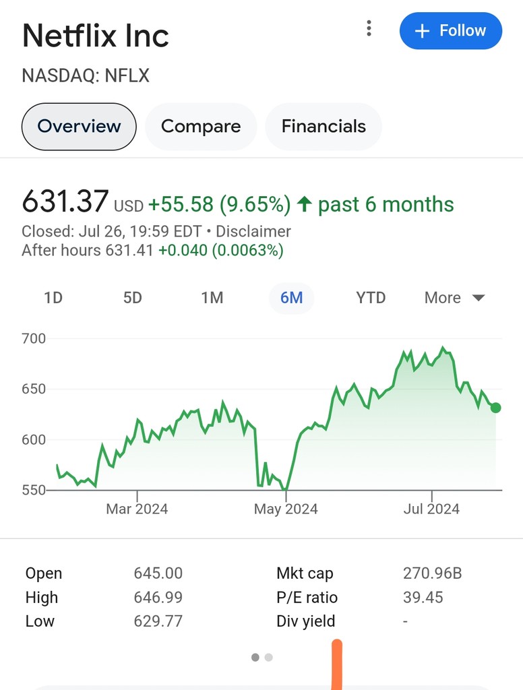The width and height of the screenshot is (523, 690).
Task: Click the May 2024 chart axis marker
Action: pos(286,509)
